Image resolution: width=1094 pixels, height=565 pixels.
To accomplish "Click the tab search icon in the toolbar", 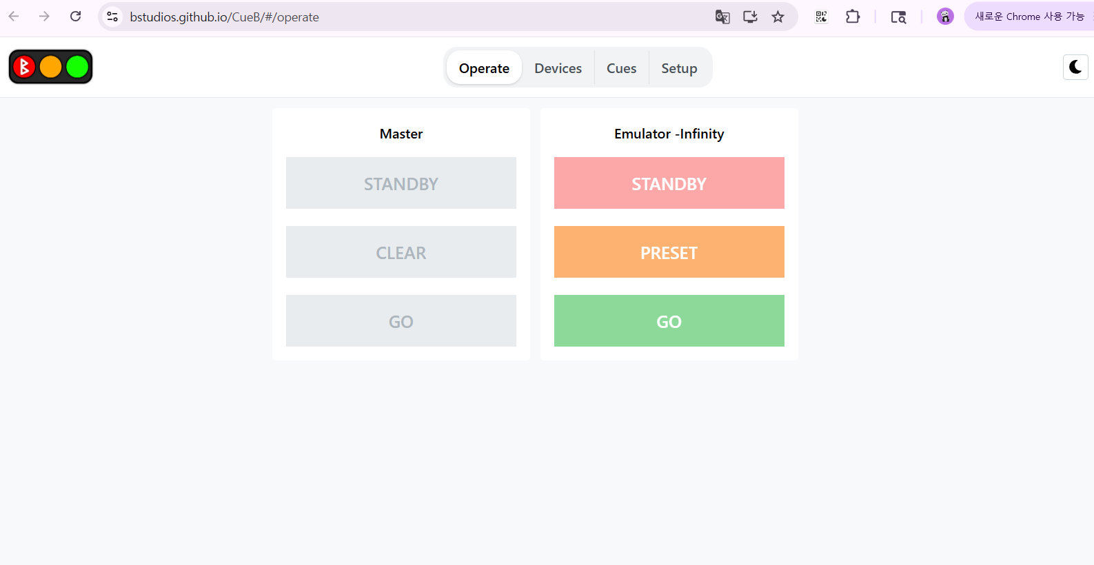I will (898, 17).
